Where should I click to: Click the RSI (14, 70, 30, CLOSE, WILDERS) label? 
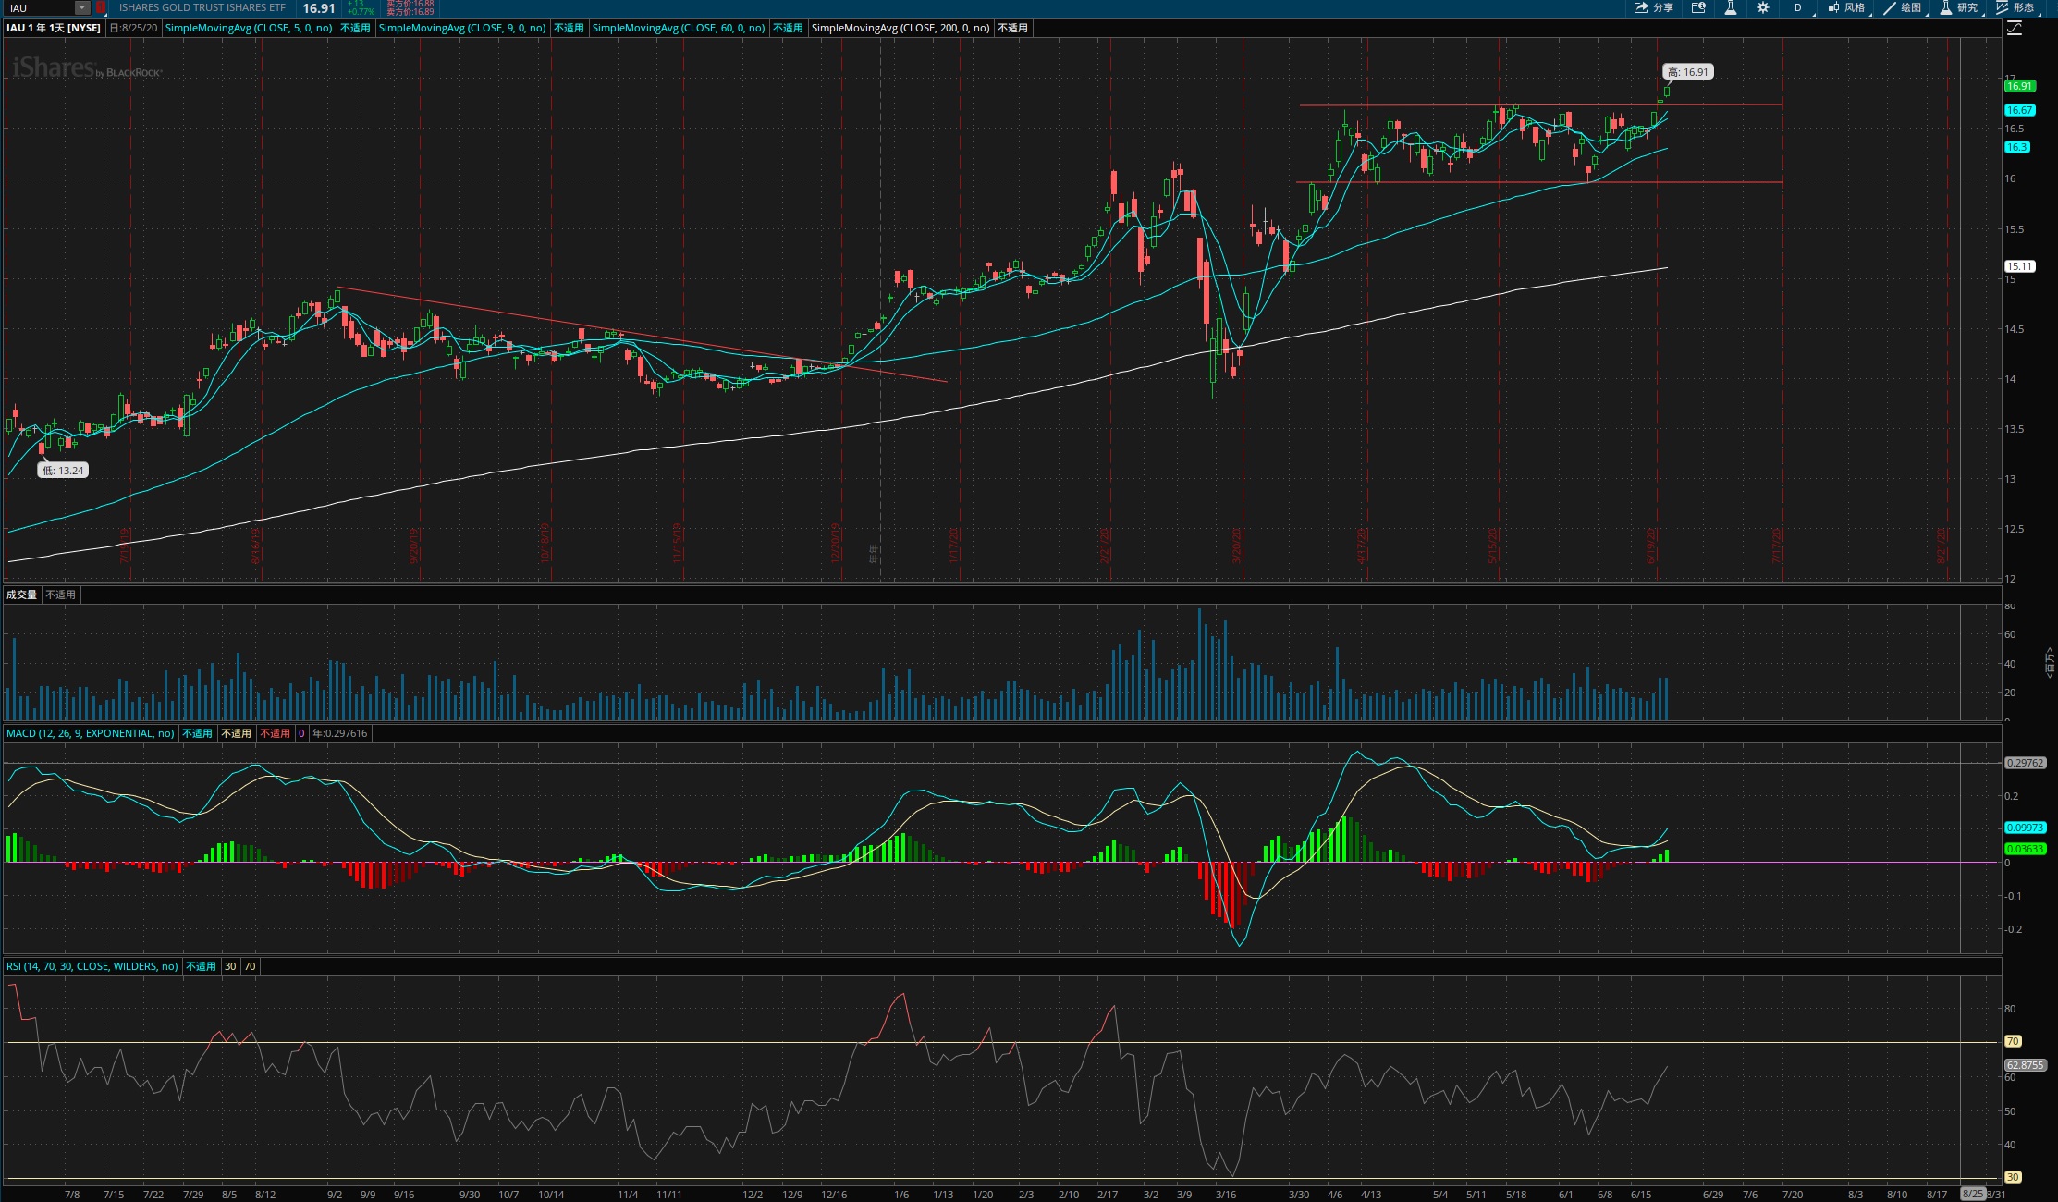92,966
